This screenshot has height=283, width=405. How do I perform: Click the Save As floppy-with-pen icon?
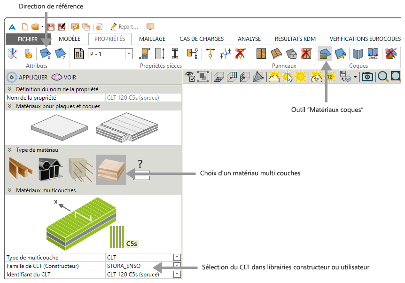[62, 27]
